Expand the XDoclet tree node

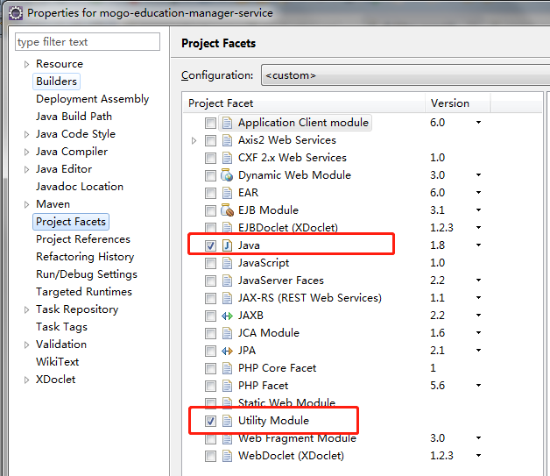tap(26, 380)
